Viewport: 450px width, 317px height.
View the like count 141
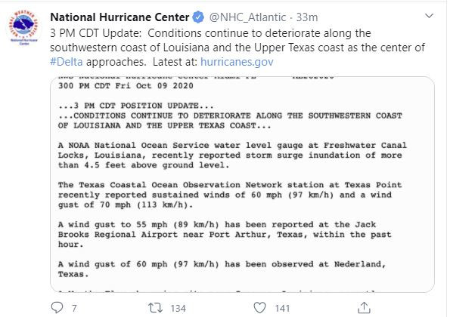pyautogui.click(x=282, y=309)
